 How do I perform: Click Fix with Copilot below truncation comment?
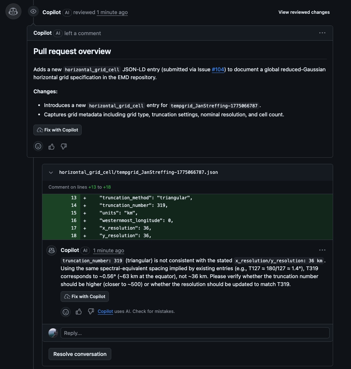click(x=85, y=296)
